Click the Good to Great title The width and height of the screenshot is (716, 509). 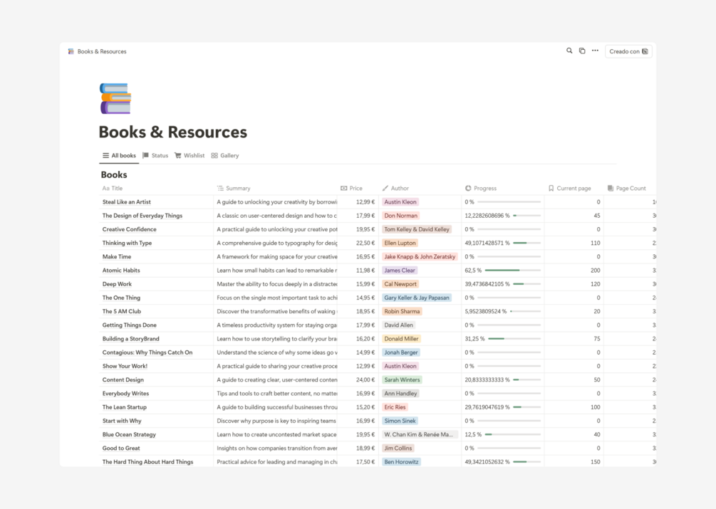[121, 448]
